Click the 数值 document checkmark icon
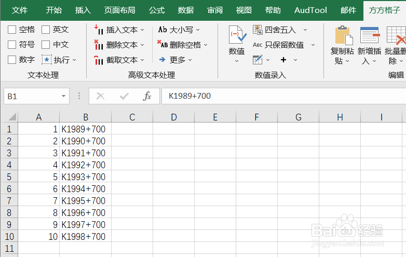 (237, 35)
